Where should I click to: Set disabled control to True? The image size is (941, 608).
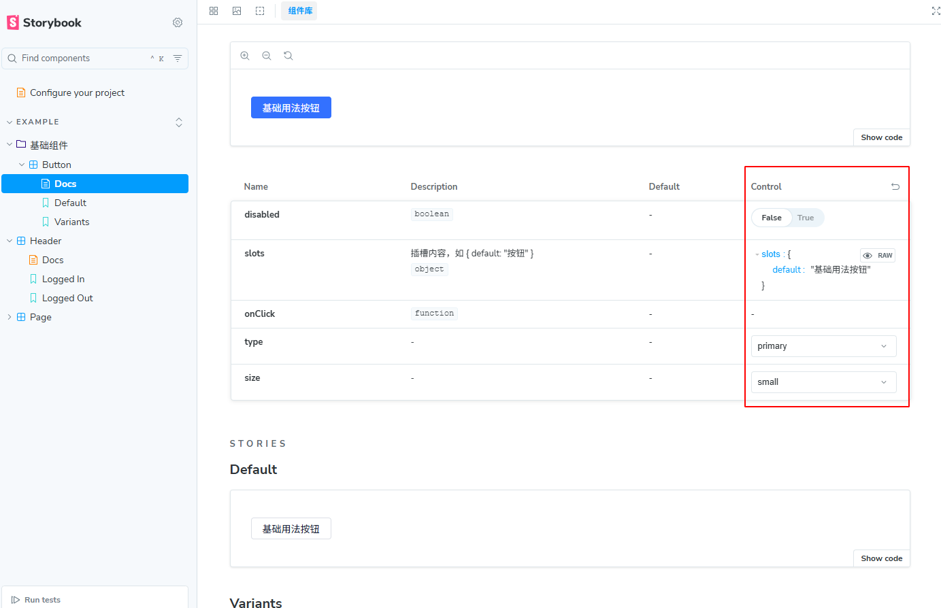(806, 218)
